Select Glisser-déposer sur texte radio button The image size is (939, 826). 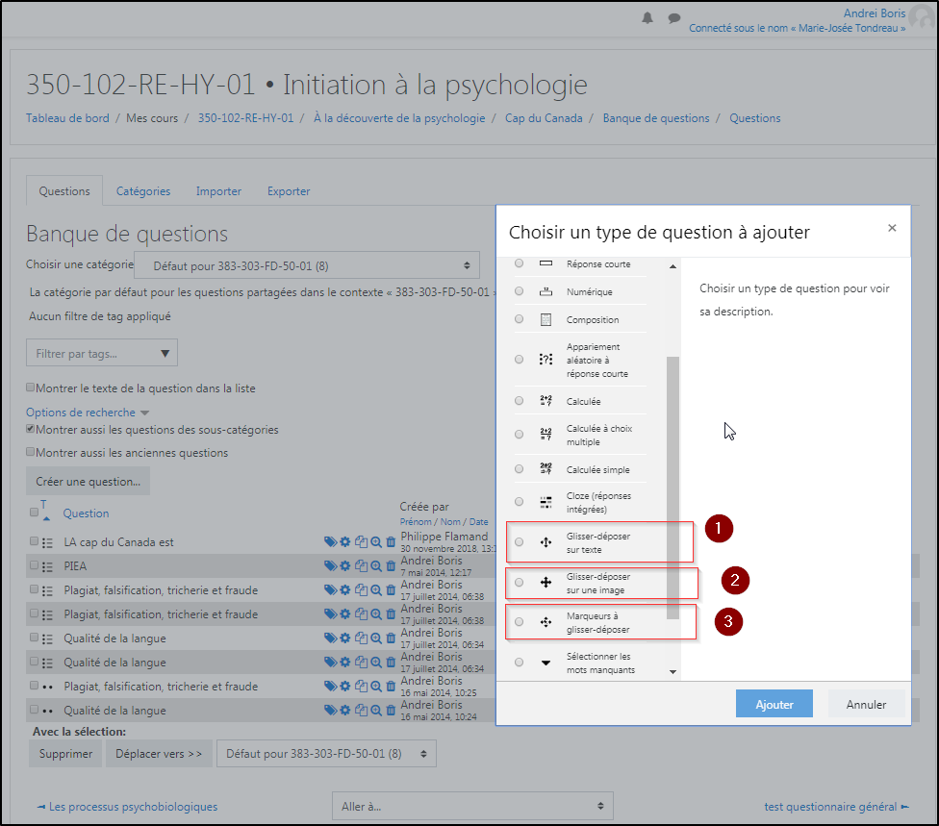[520, 542]
